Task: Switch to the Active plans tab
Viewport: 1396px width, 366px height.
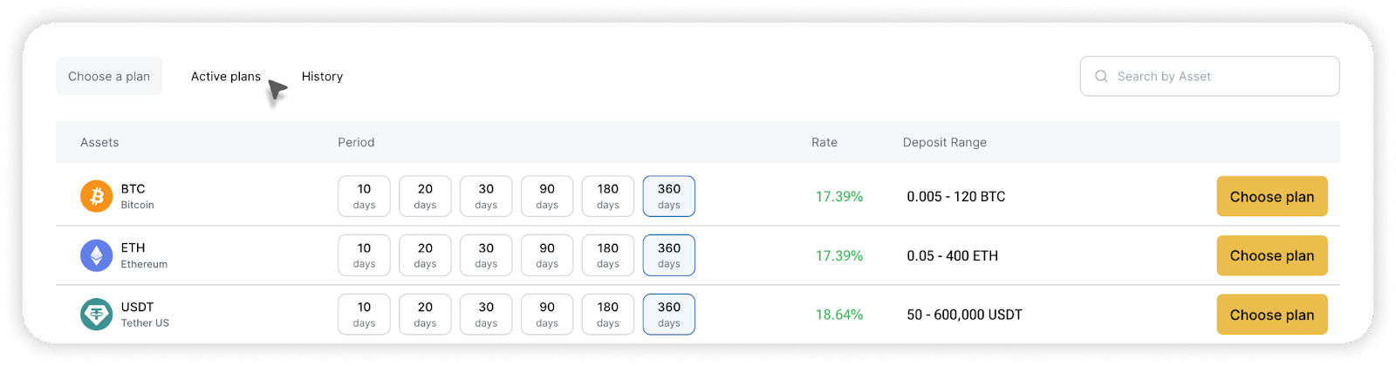Action: point(226,77)
